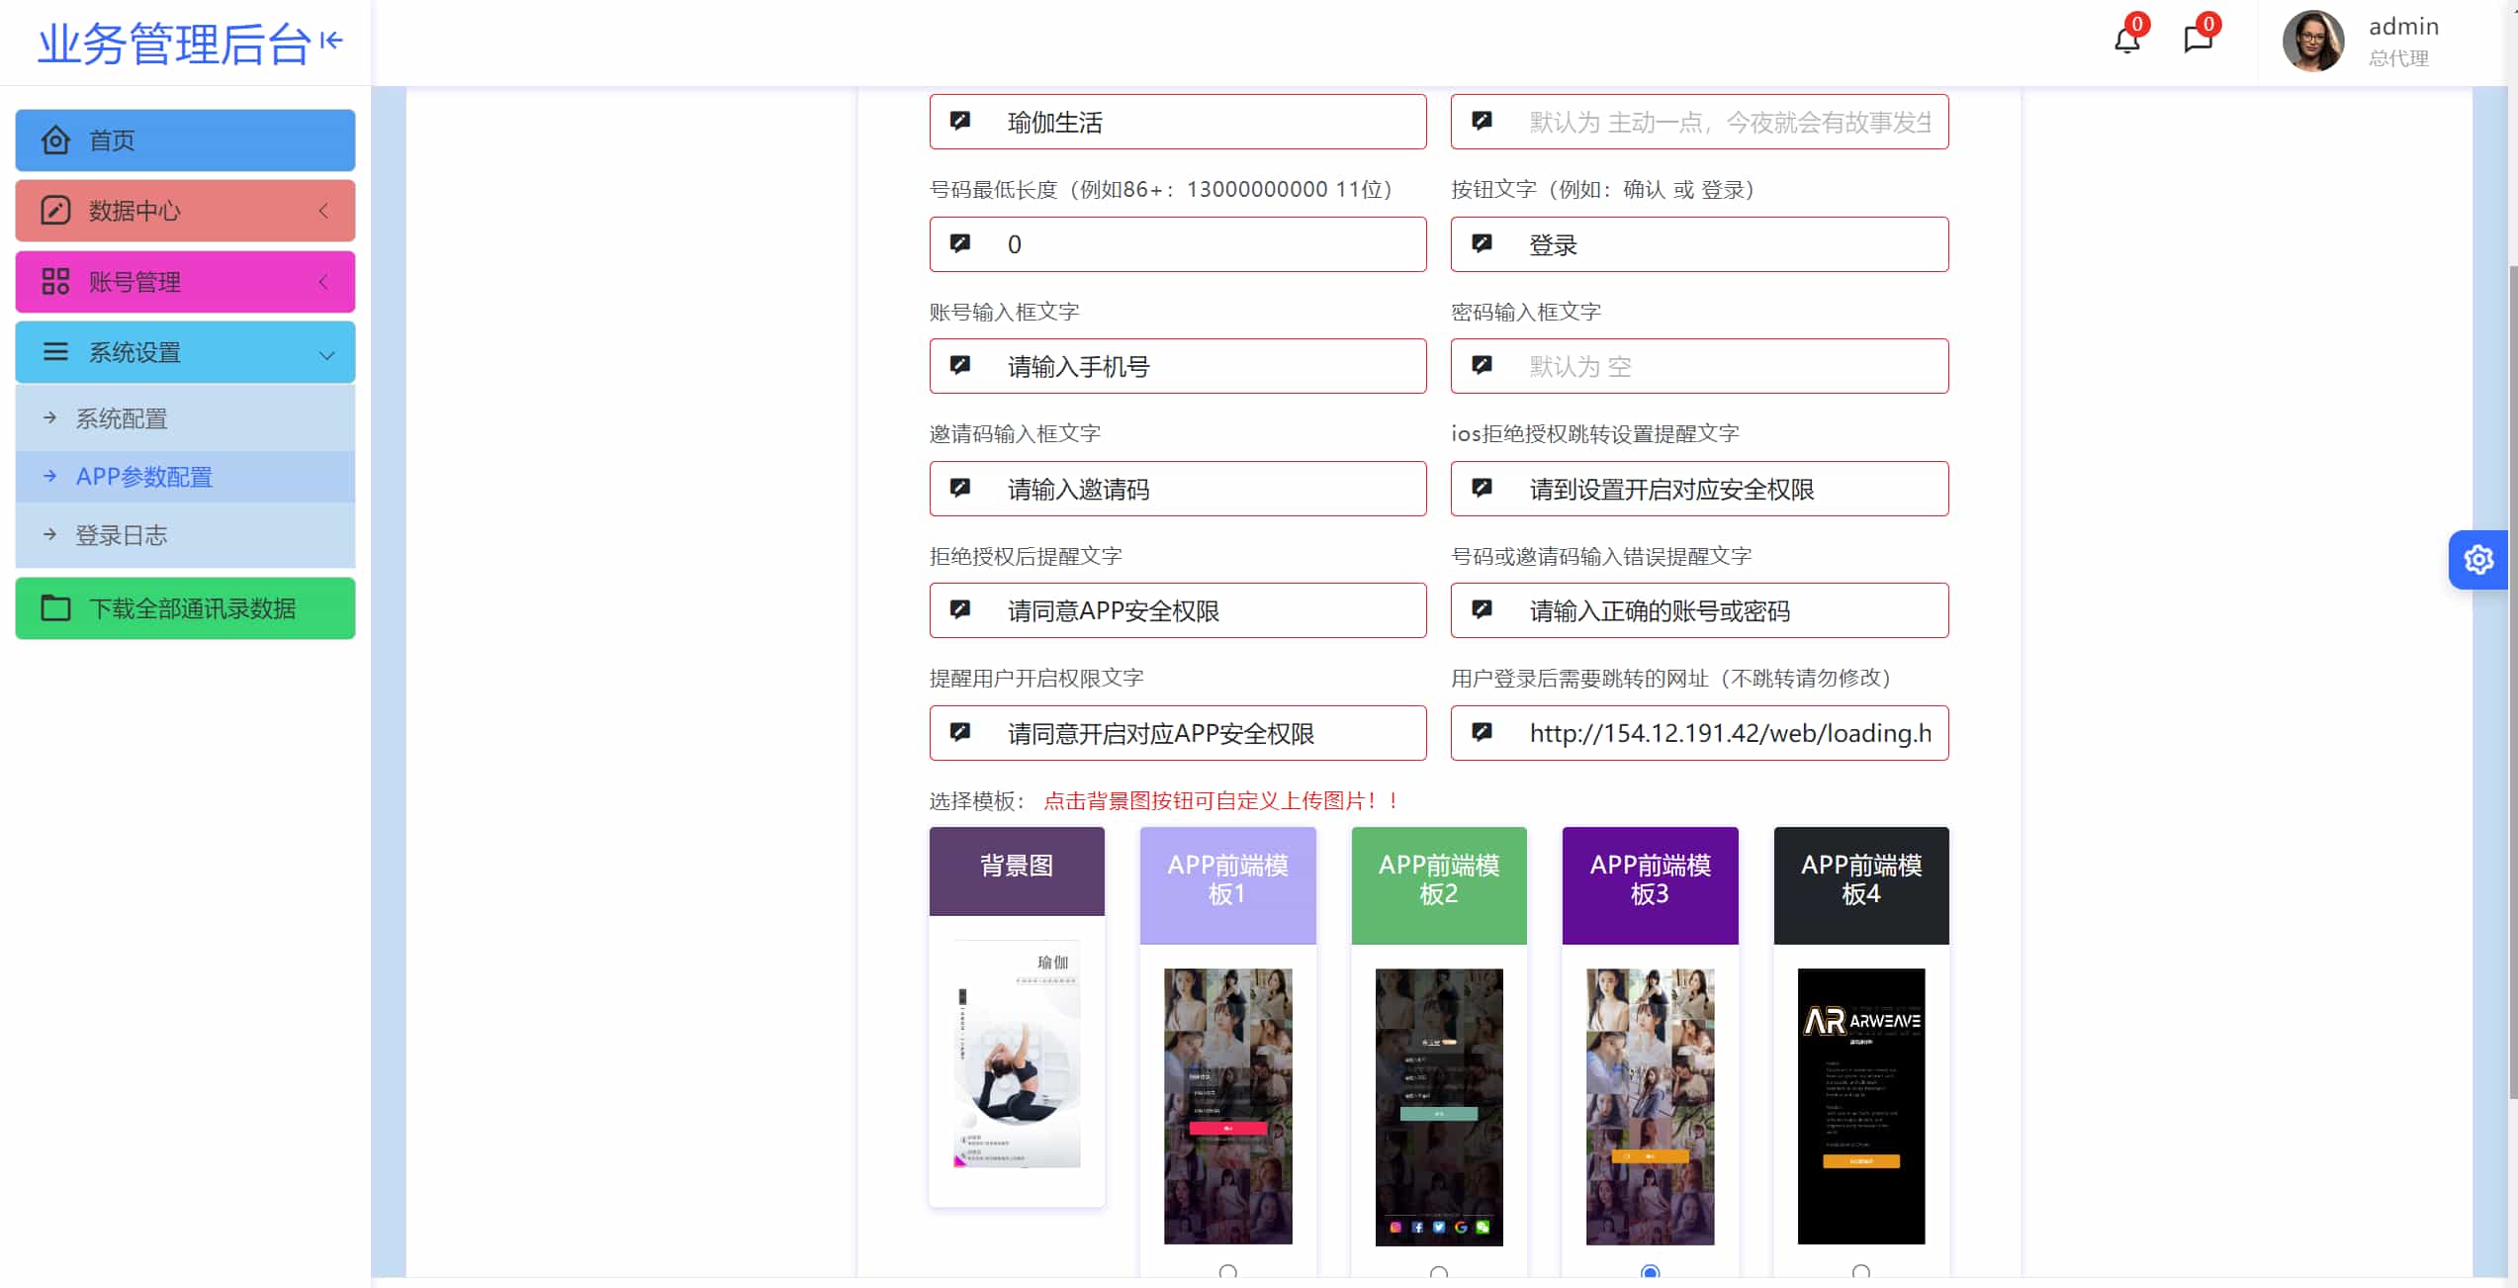Image resolution: width=2518 pixels, height=1288 pixels.
Task: Click the folder icon on 下载全部通讯录数据
Action: [55, 608]
